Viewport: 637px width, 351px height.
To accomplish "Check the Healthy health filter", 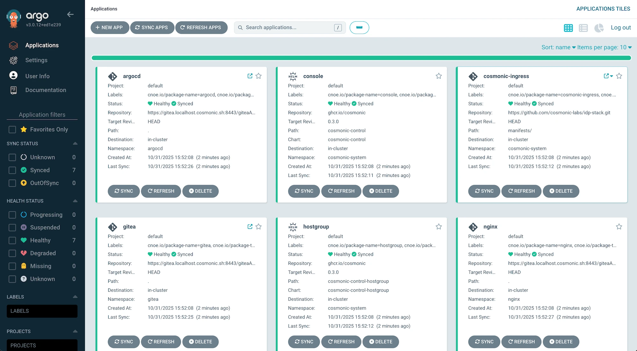I will [x=12, y=240].
